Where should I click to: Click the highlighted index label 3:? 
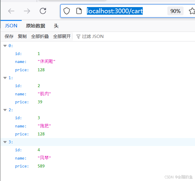(x=11, y=142)
